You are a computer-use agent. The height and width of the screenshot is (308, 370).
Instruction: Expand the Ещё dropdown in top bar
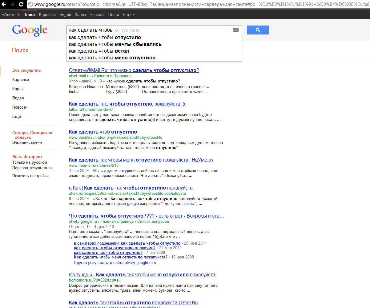point(129,15)
